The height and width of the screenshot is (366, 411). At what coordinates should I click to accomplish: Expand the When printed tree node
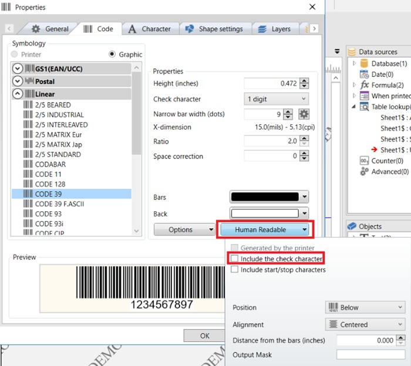[x=354, y=96]
